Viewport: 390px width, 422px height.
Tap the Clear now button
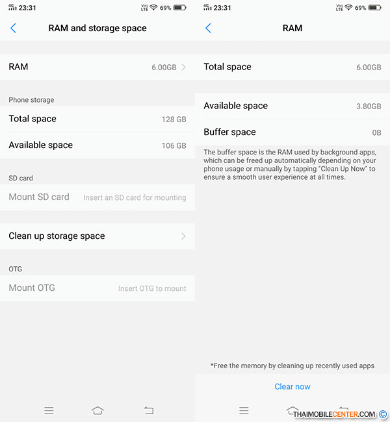(292, 386)
